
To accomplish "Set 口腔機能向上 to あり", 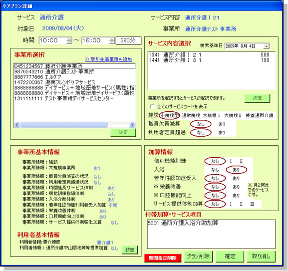I will coord(236,196).
